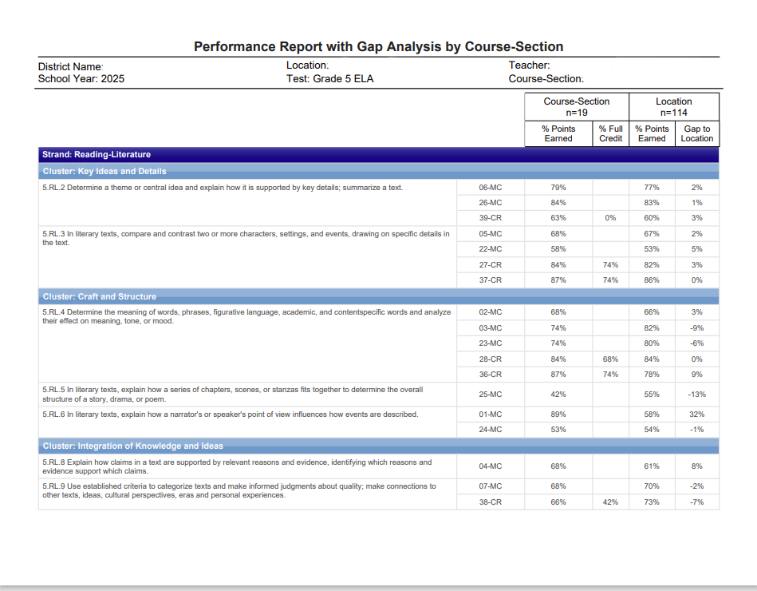This screenshot has width=757, height=591.
Task: Click item code '27-CR'
Action: coord(490,265)
